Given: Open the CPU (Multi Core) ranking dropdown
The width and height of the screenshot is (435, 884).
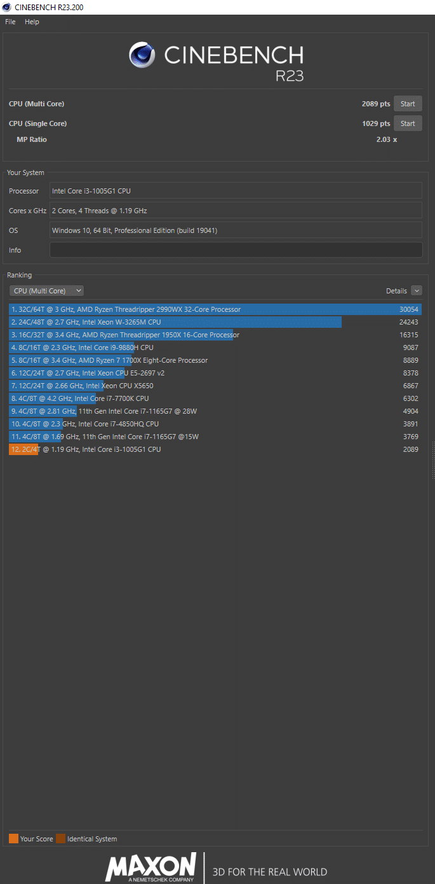Looking at the screenshot, I should [46, 291].
